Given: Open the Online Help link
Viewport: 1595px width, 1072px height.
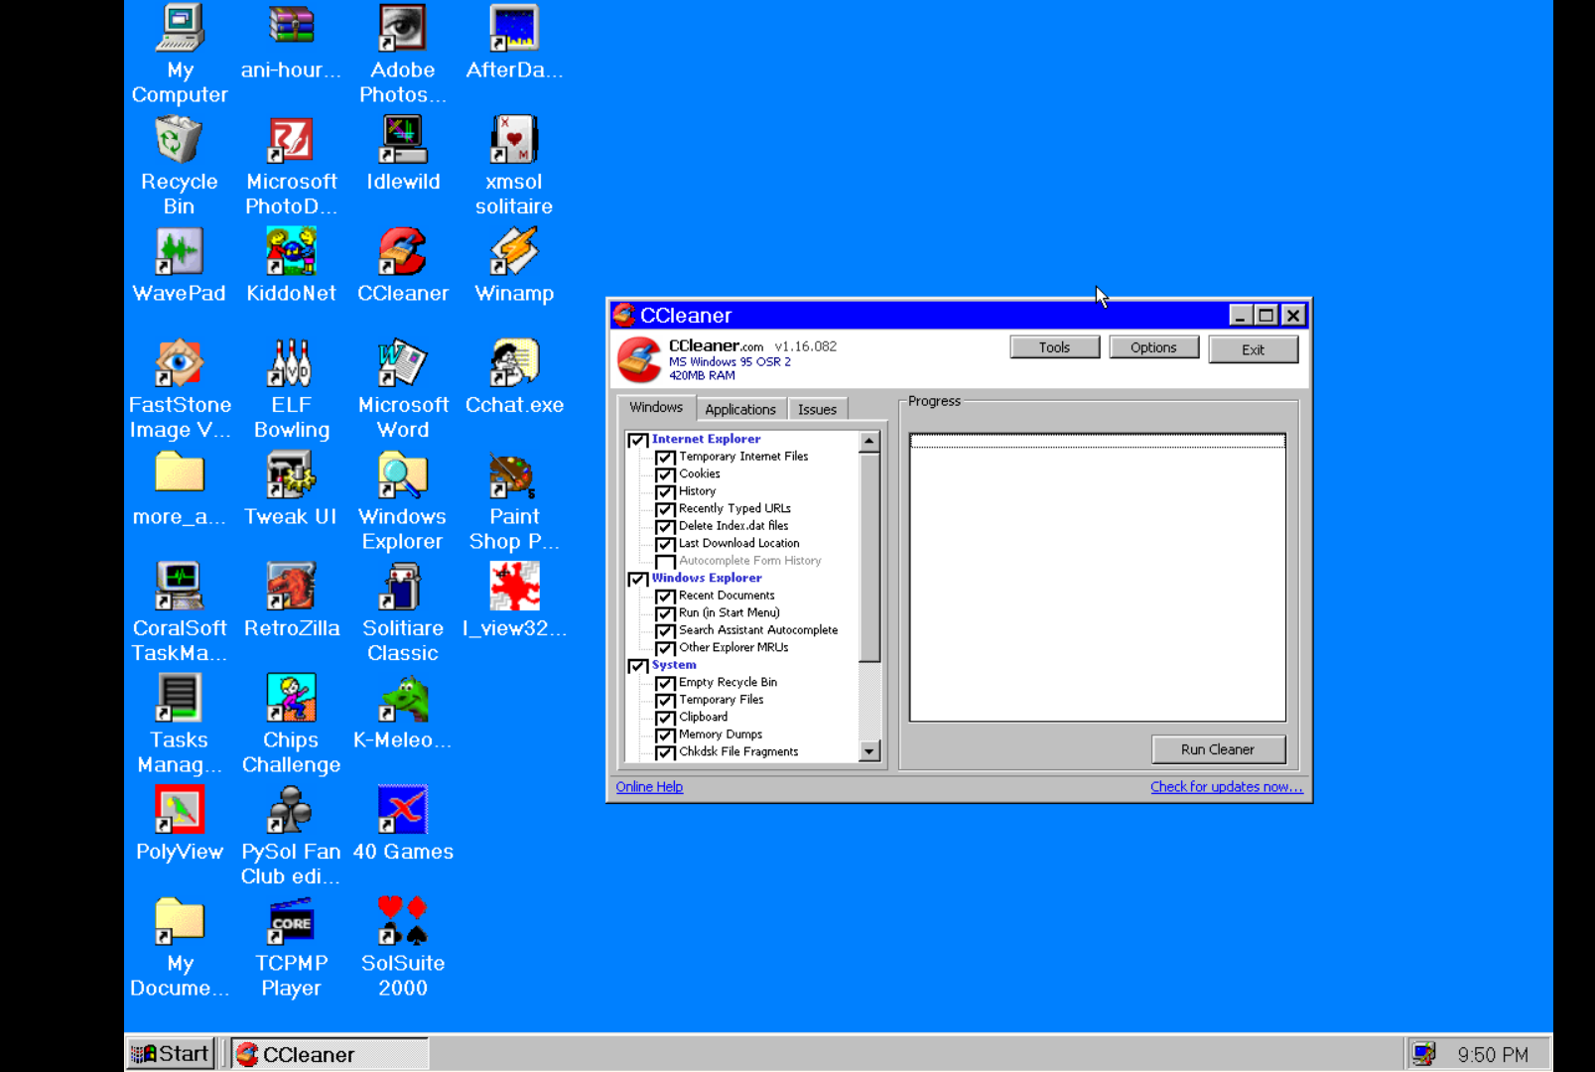Looking at the screenshot, I should tap(649, 787).
